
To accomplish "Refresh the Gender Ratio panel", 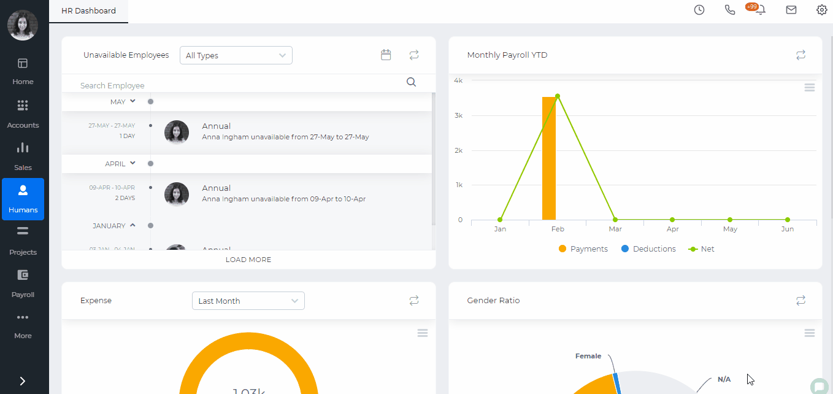I will tap(800, 300).
